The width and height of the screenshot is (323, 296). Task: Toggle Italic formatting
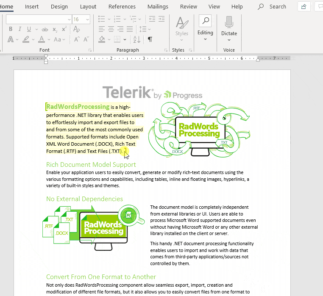tap(20, 29)
